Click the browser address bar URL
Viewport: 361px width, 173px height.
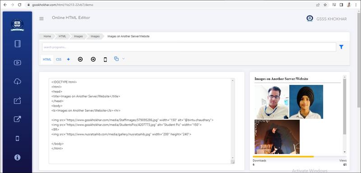(x=62, y=5)
